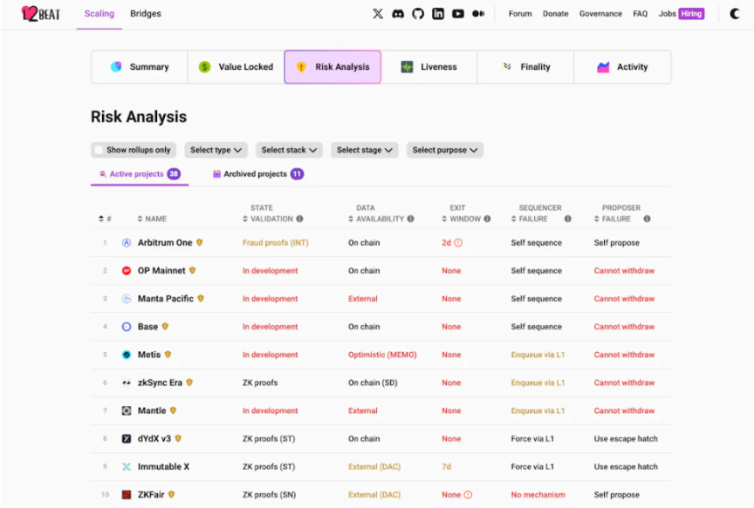Click the info icon next to Data Availability
This screenshot has height=508, width=754.
pyautogui.click(x=411, y=219)
